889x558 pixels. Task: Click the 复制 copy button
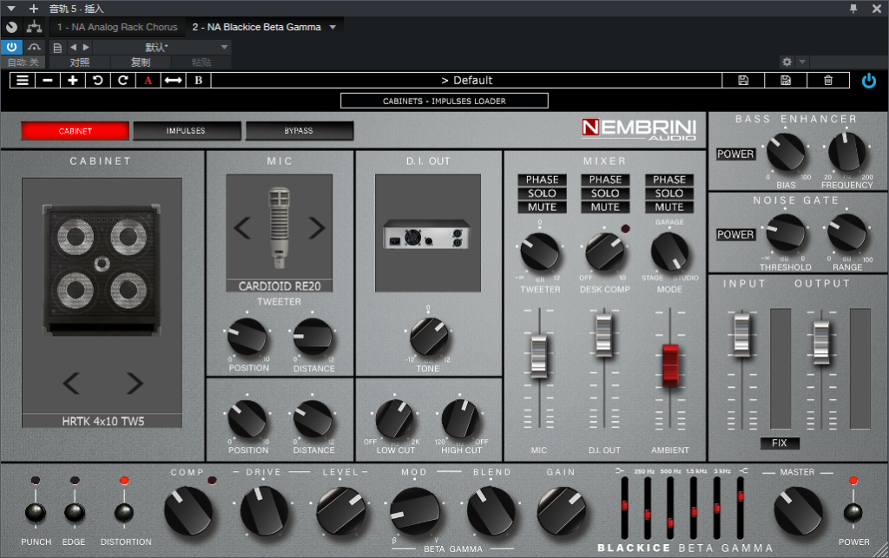[x=141, y=62]
